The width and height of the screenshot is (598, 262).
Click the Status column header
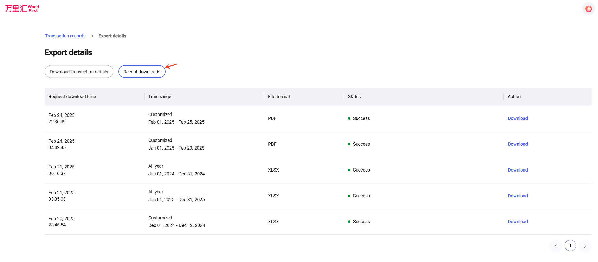tap(354, 96)
